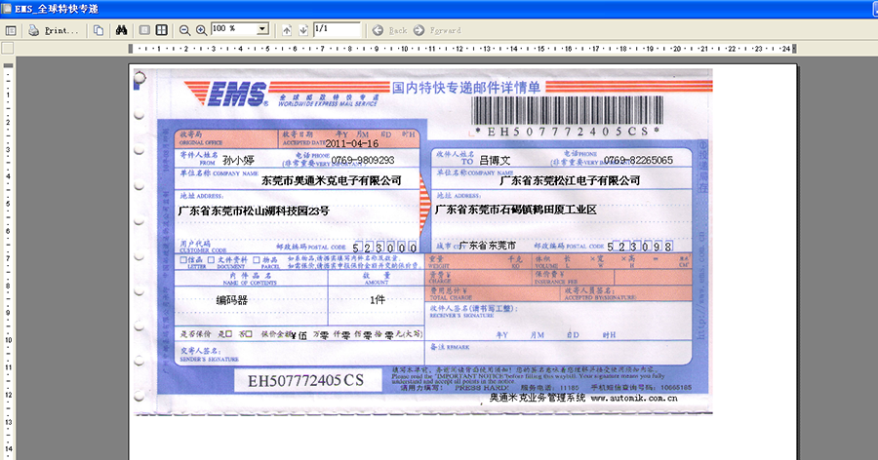Click the Print... button

click(x=54, y=30)
